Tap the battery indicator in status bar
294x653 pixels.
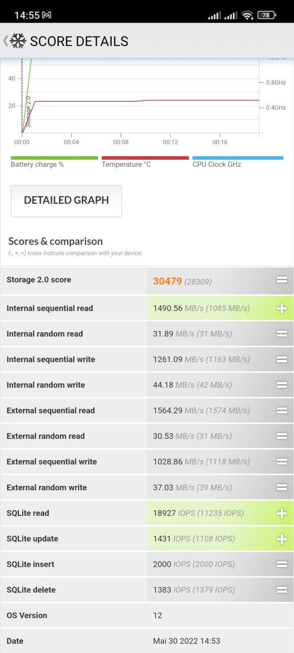(267, 15)
